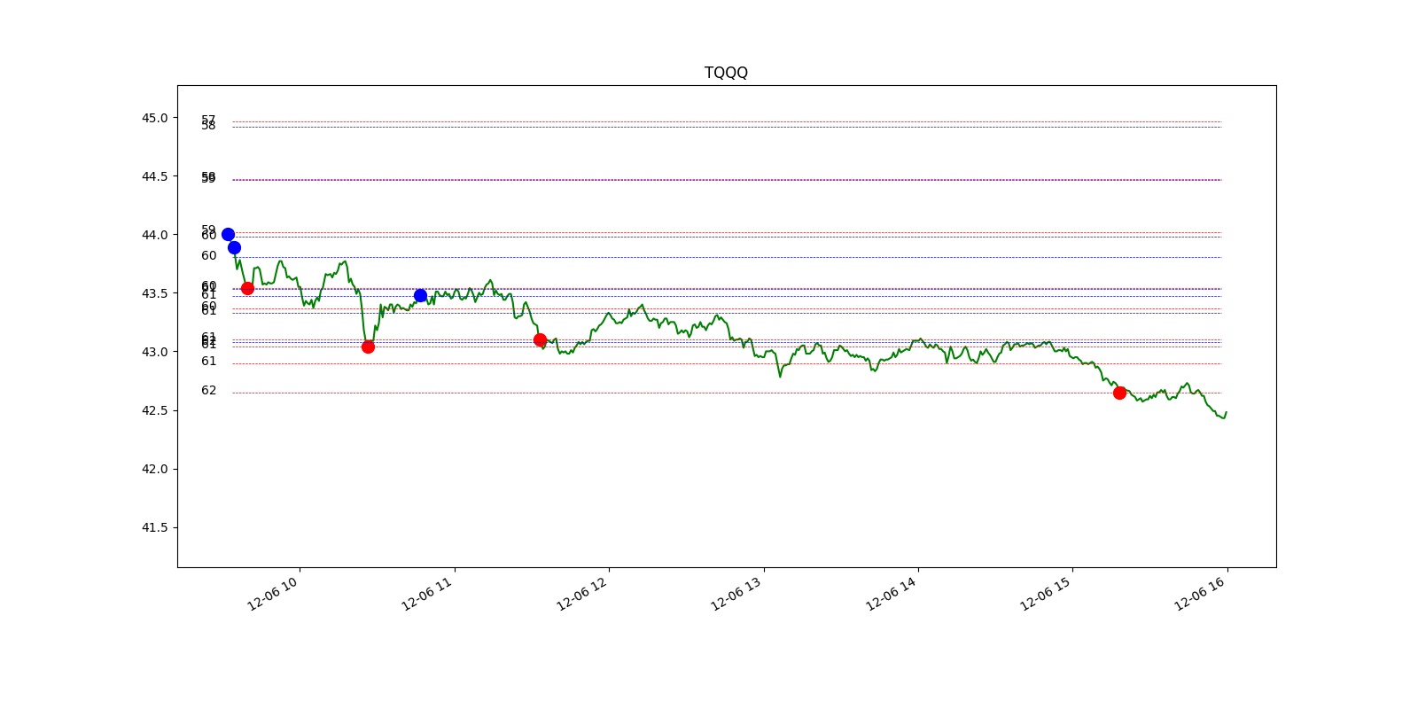Click the red marker near 11:30
This screenshot has width=1418, height=709.
pos(540,339)
